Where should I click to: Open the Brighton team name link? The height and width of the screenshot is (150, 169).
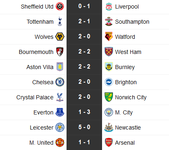click(x=126, y=82)
